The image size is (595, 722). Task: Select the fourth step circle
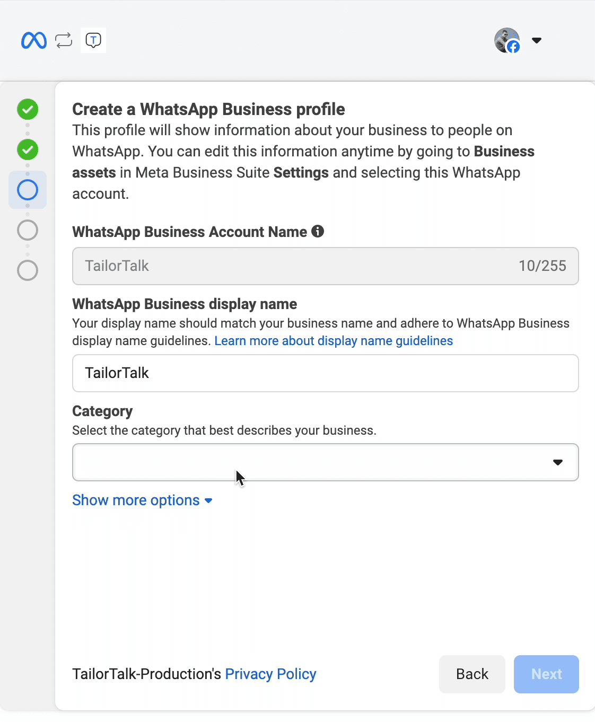pyautogui.click(x=28, y=230)
